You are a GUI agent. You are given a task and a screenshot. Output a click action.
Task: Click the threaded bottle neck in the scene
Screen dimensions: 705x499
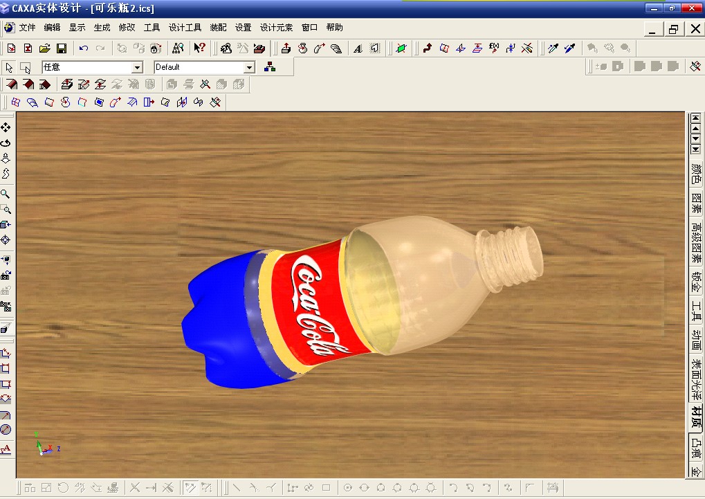point(511,258)
